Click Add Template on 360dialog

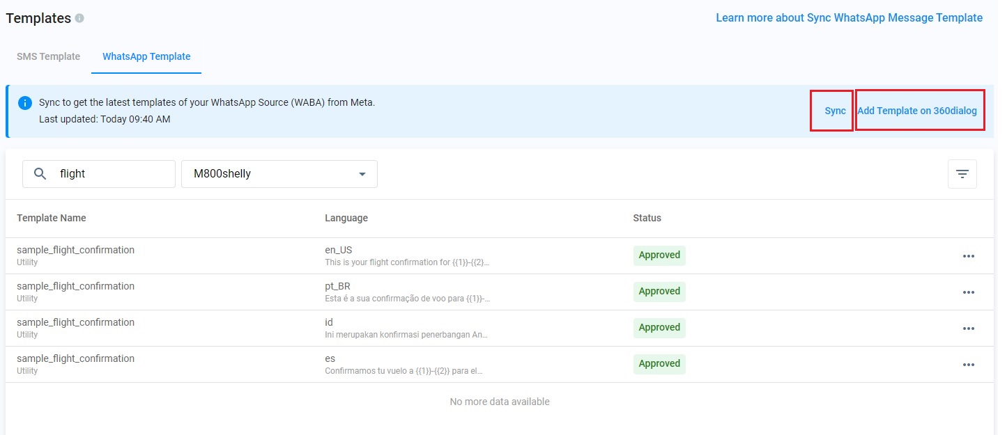click(x=917, y=111)
